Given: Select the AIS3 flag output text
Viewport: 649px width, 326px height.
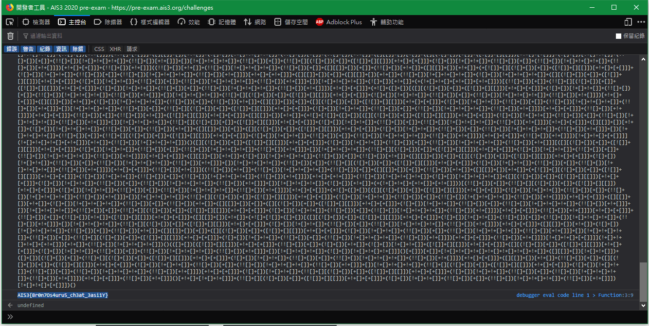Looking at the screenshot, I should tap(63, 295).
